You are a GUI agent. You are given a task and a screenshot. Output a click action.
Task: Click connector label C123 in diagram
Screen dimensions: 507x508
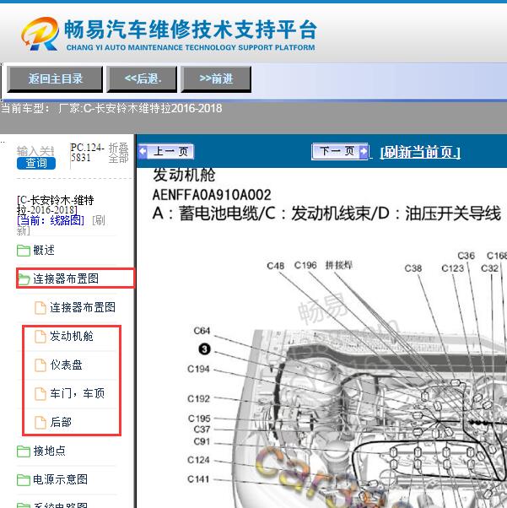coord(452,268)
